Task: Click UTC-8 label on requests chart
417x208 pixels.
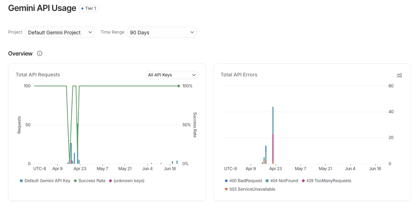Action: pos(40,168)
